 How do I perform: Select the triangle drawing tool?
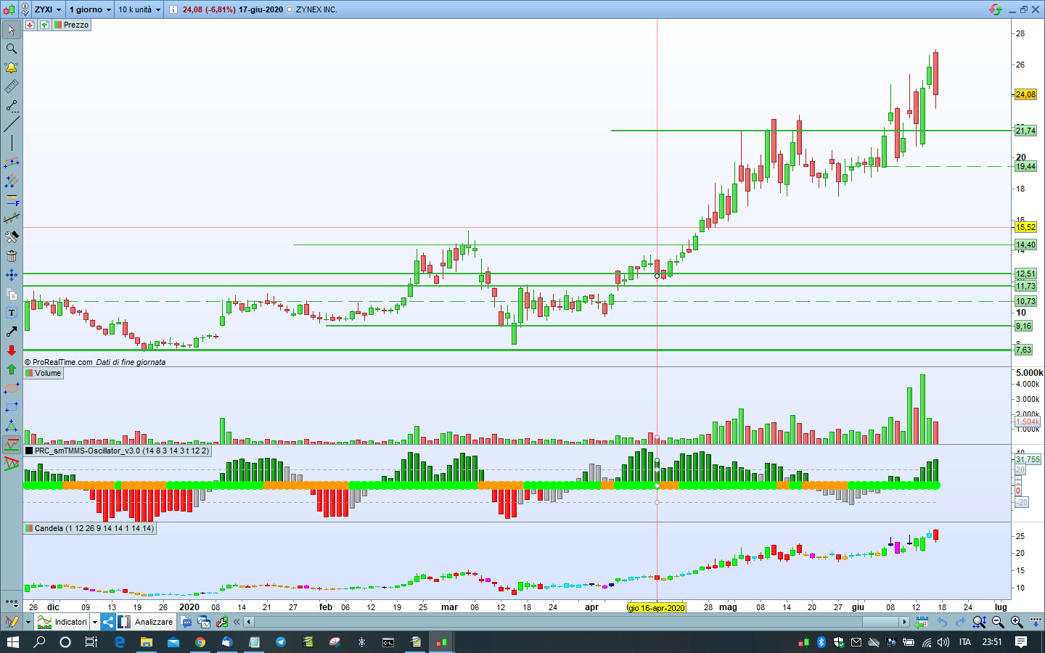[11, 426]
